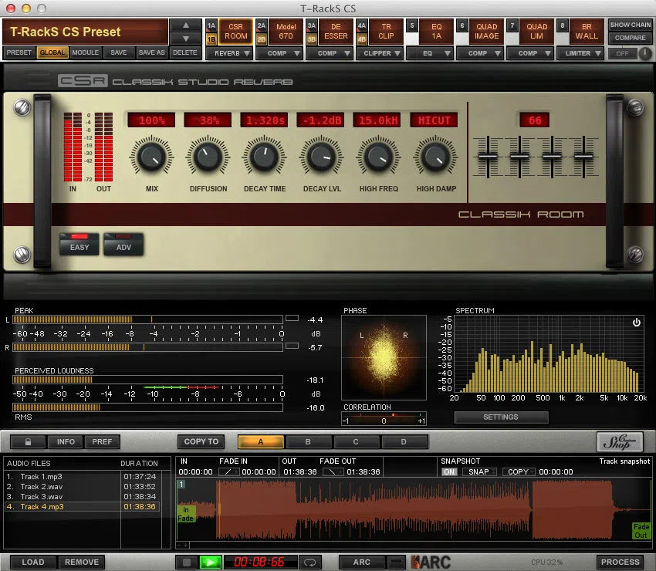
Task: Open the REVERB module dropdown
Action: click(229, 54)
